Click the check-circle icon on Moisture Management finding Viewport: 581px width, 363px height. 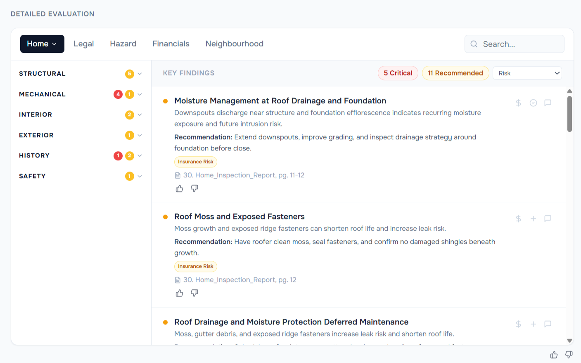[533, 103]
